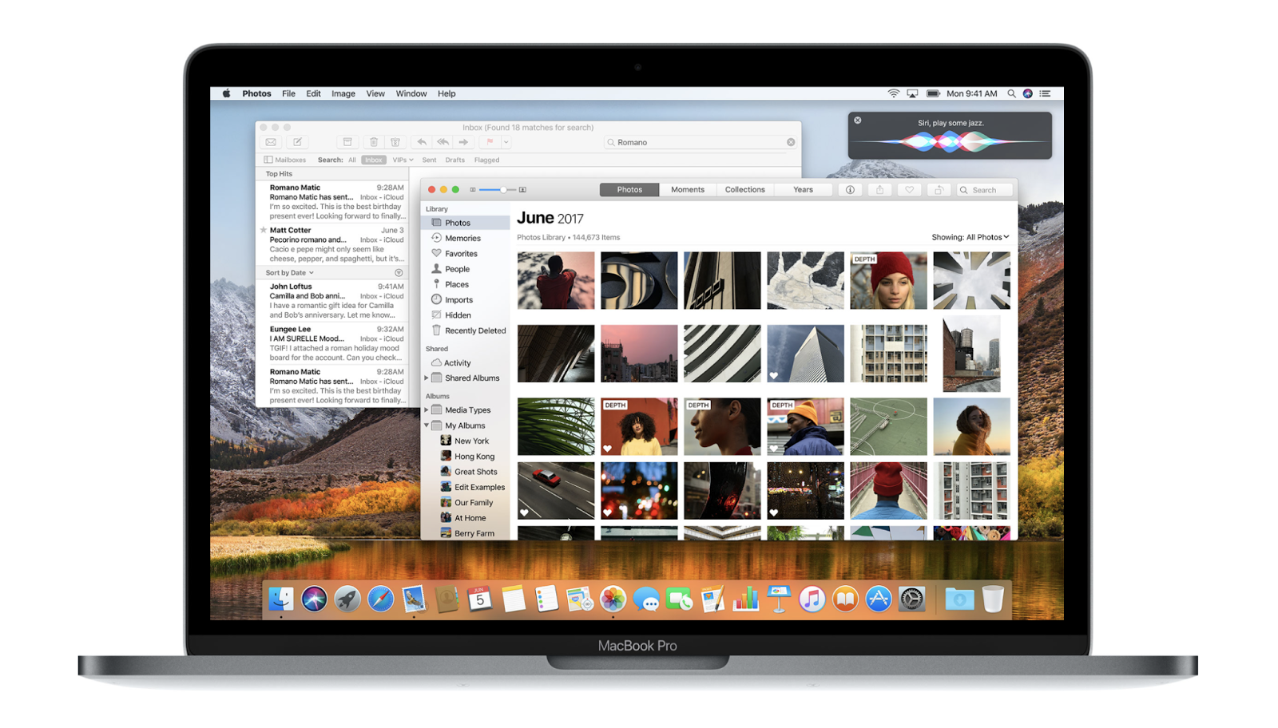Mark the message as junk in Mail's toolbar
The height and width of the screenshot is (728, 1278).
[x=395, y=142]
